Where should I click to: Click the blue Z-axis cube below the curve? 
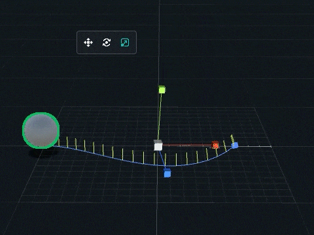coord(167,173)
